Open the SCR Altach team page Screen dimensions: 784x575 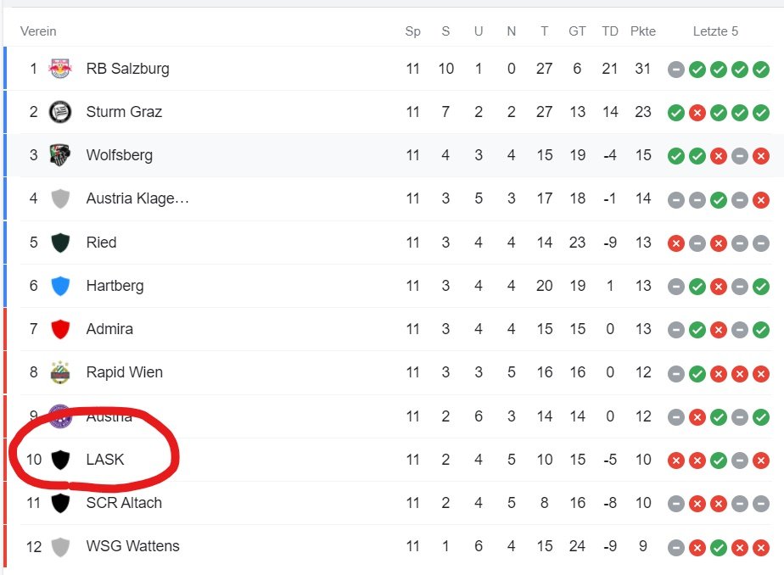coord(124,503)
